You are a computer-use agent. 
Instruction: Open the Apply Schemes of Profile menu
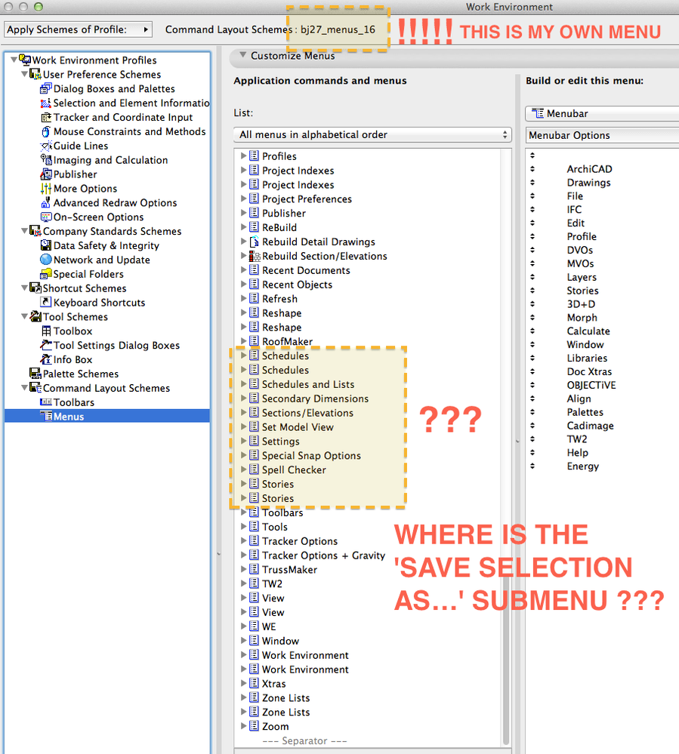coord(78,29)
